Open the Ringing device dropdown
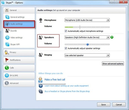 pos(87,55)
